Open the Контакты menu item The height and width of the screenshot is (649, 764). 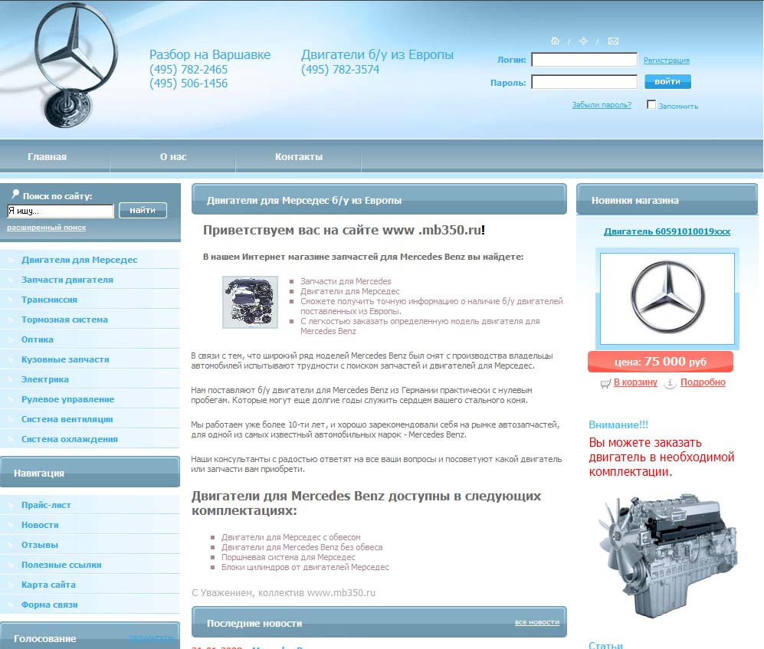click(298, 156)
